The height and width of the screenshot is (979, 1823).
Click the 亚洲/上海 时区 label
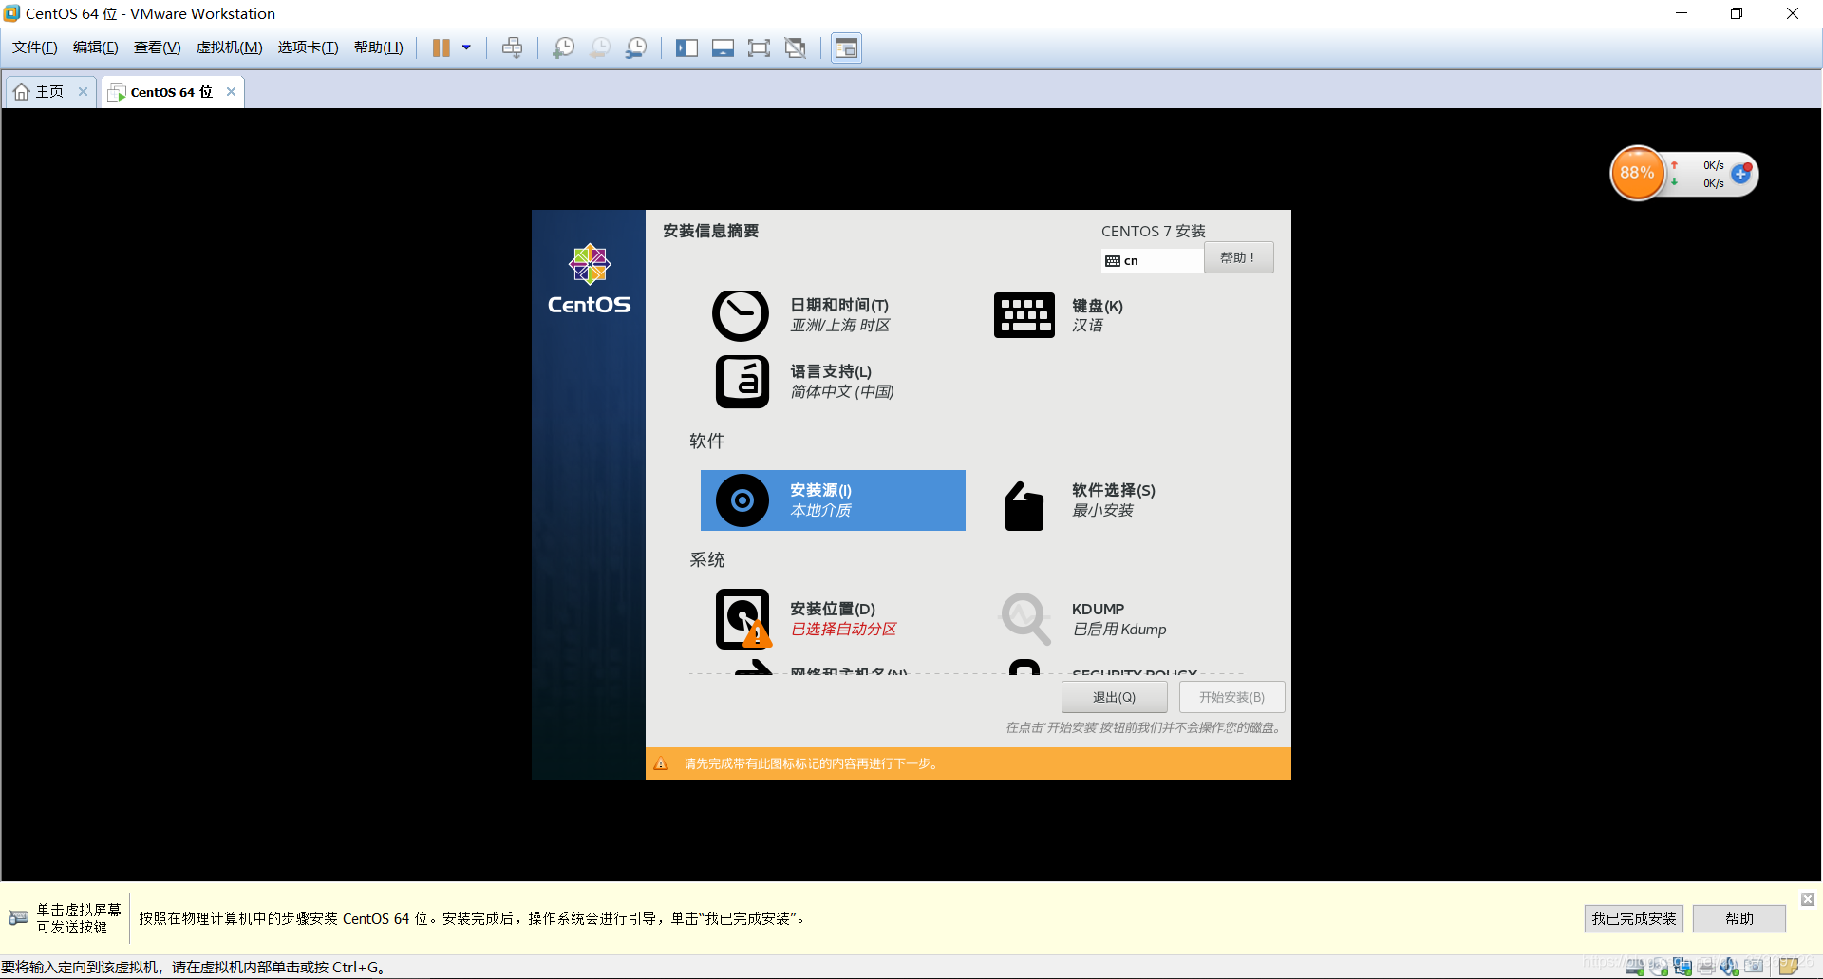pos(840,326)
